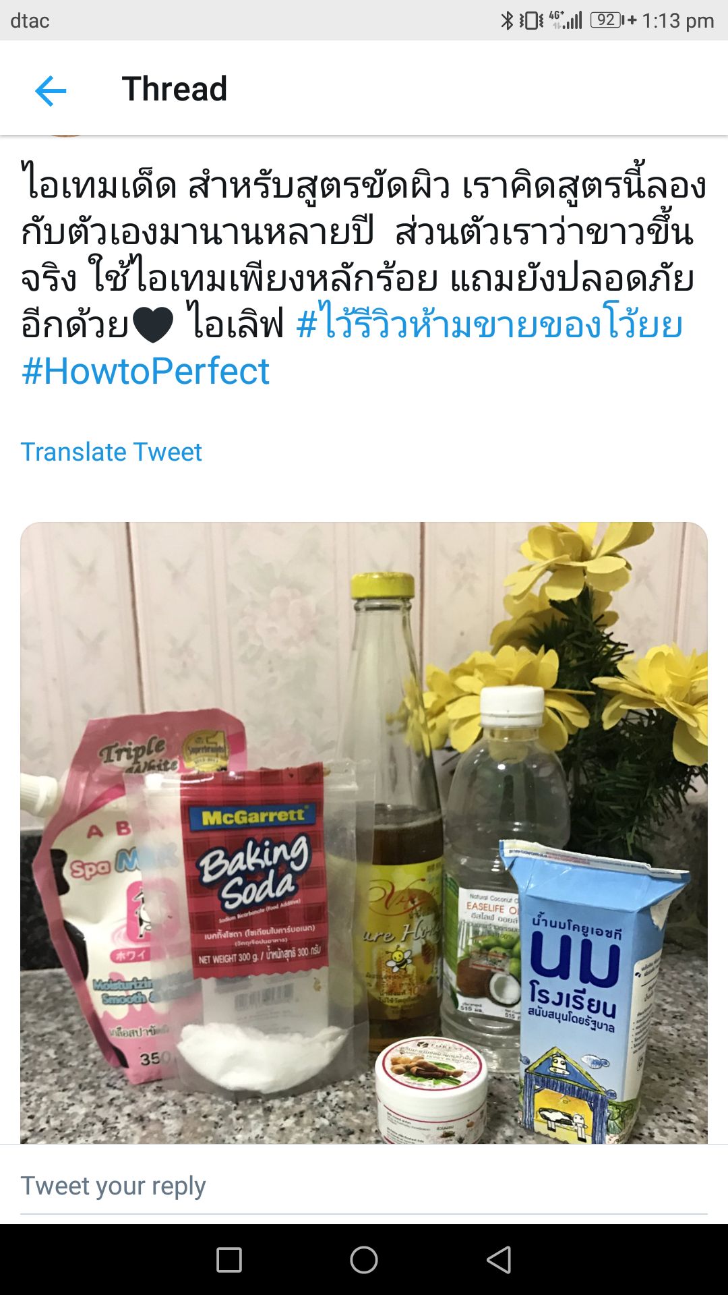728x1295 pixels.
Task: Tap the vibrate mode status icon
Action: (x=531, y=20)
